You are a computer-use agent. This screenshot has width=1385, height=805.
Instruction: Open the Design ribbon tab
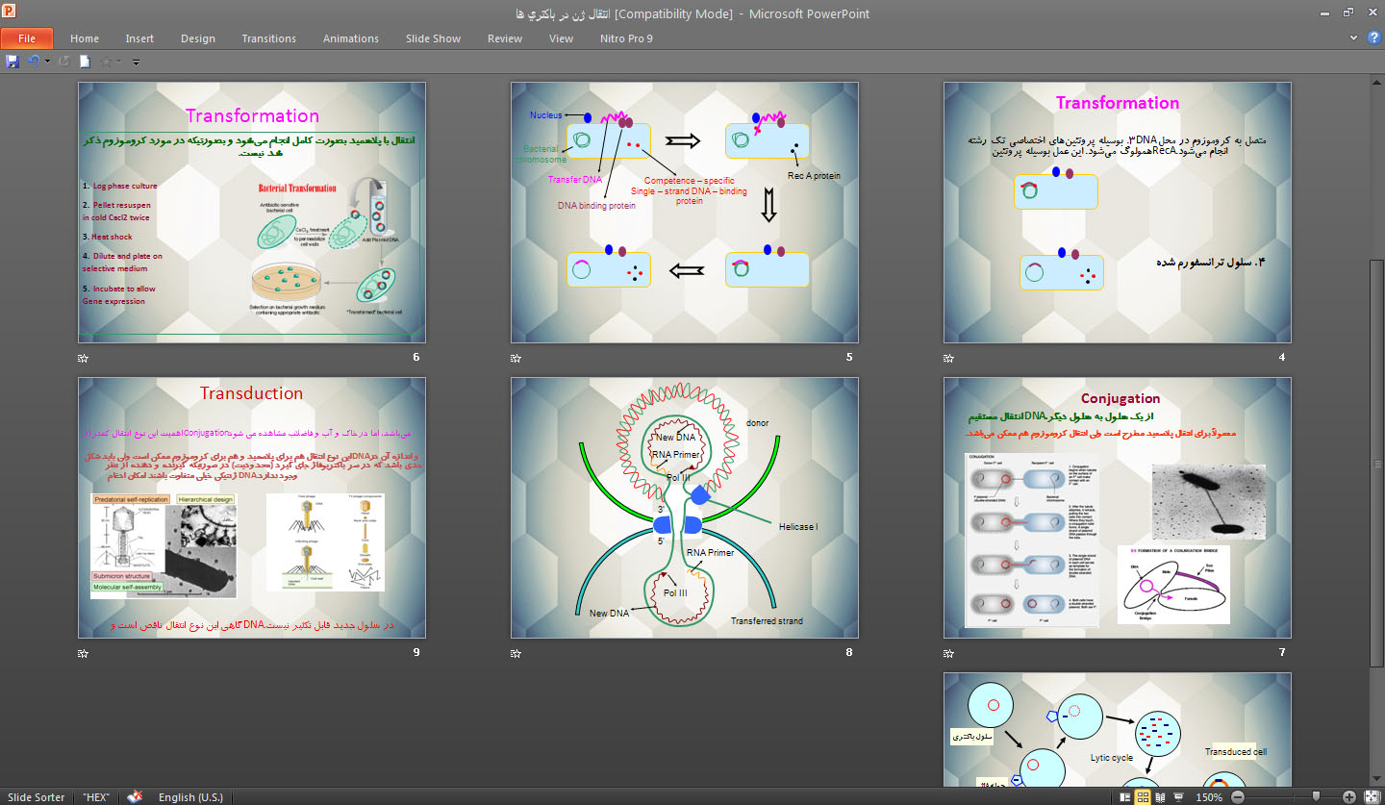click(x=198, y=38)
